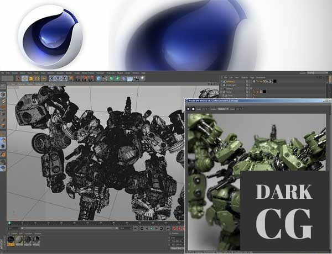This screenshot has width=332, height=254.
Task: Open the viewport Cameras menu
Action: coord(21,84)
